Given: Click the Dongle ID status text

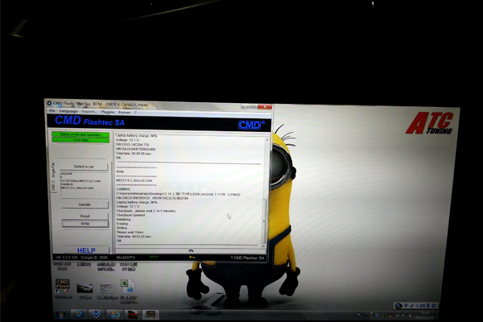Looking at the screenshot, I should pyautogui.click(x=94, y=258).
